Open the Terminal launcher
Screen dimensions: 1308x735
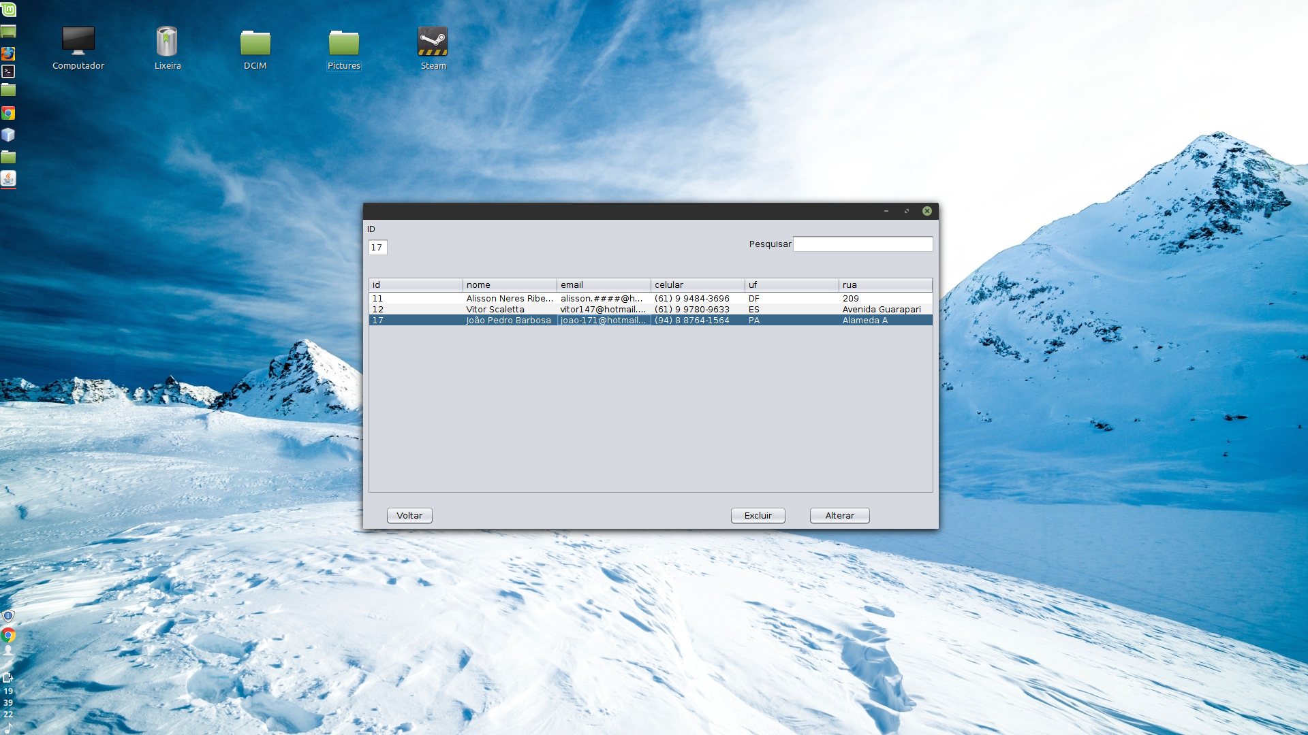click(8, 71)
